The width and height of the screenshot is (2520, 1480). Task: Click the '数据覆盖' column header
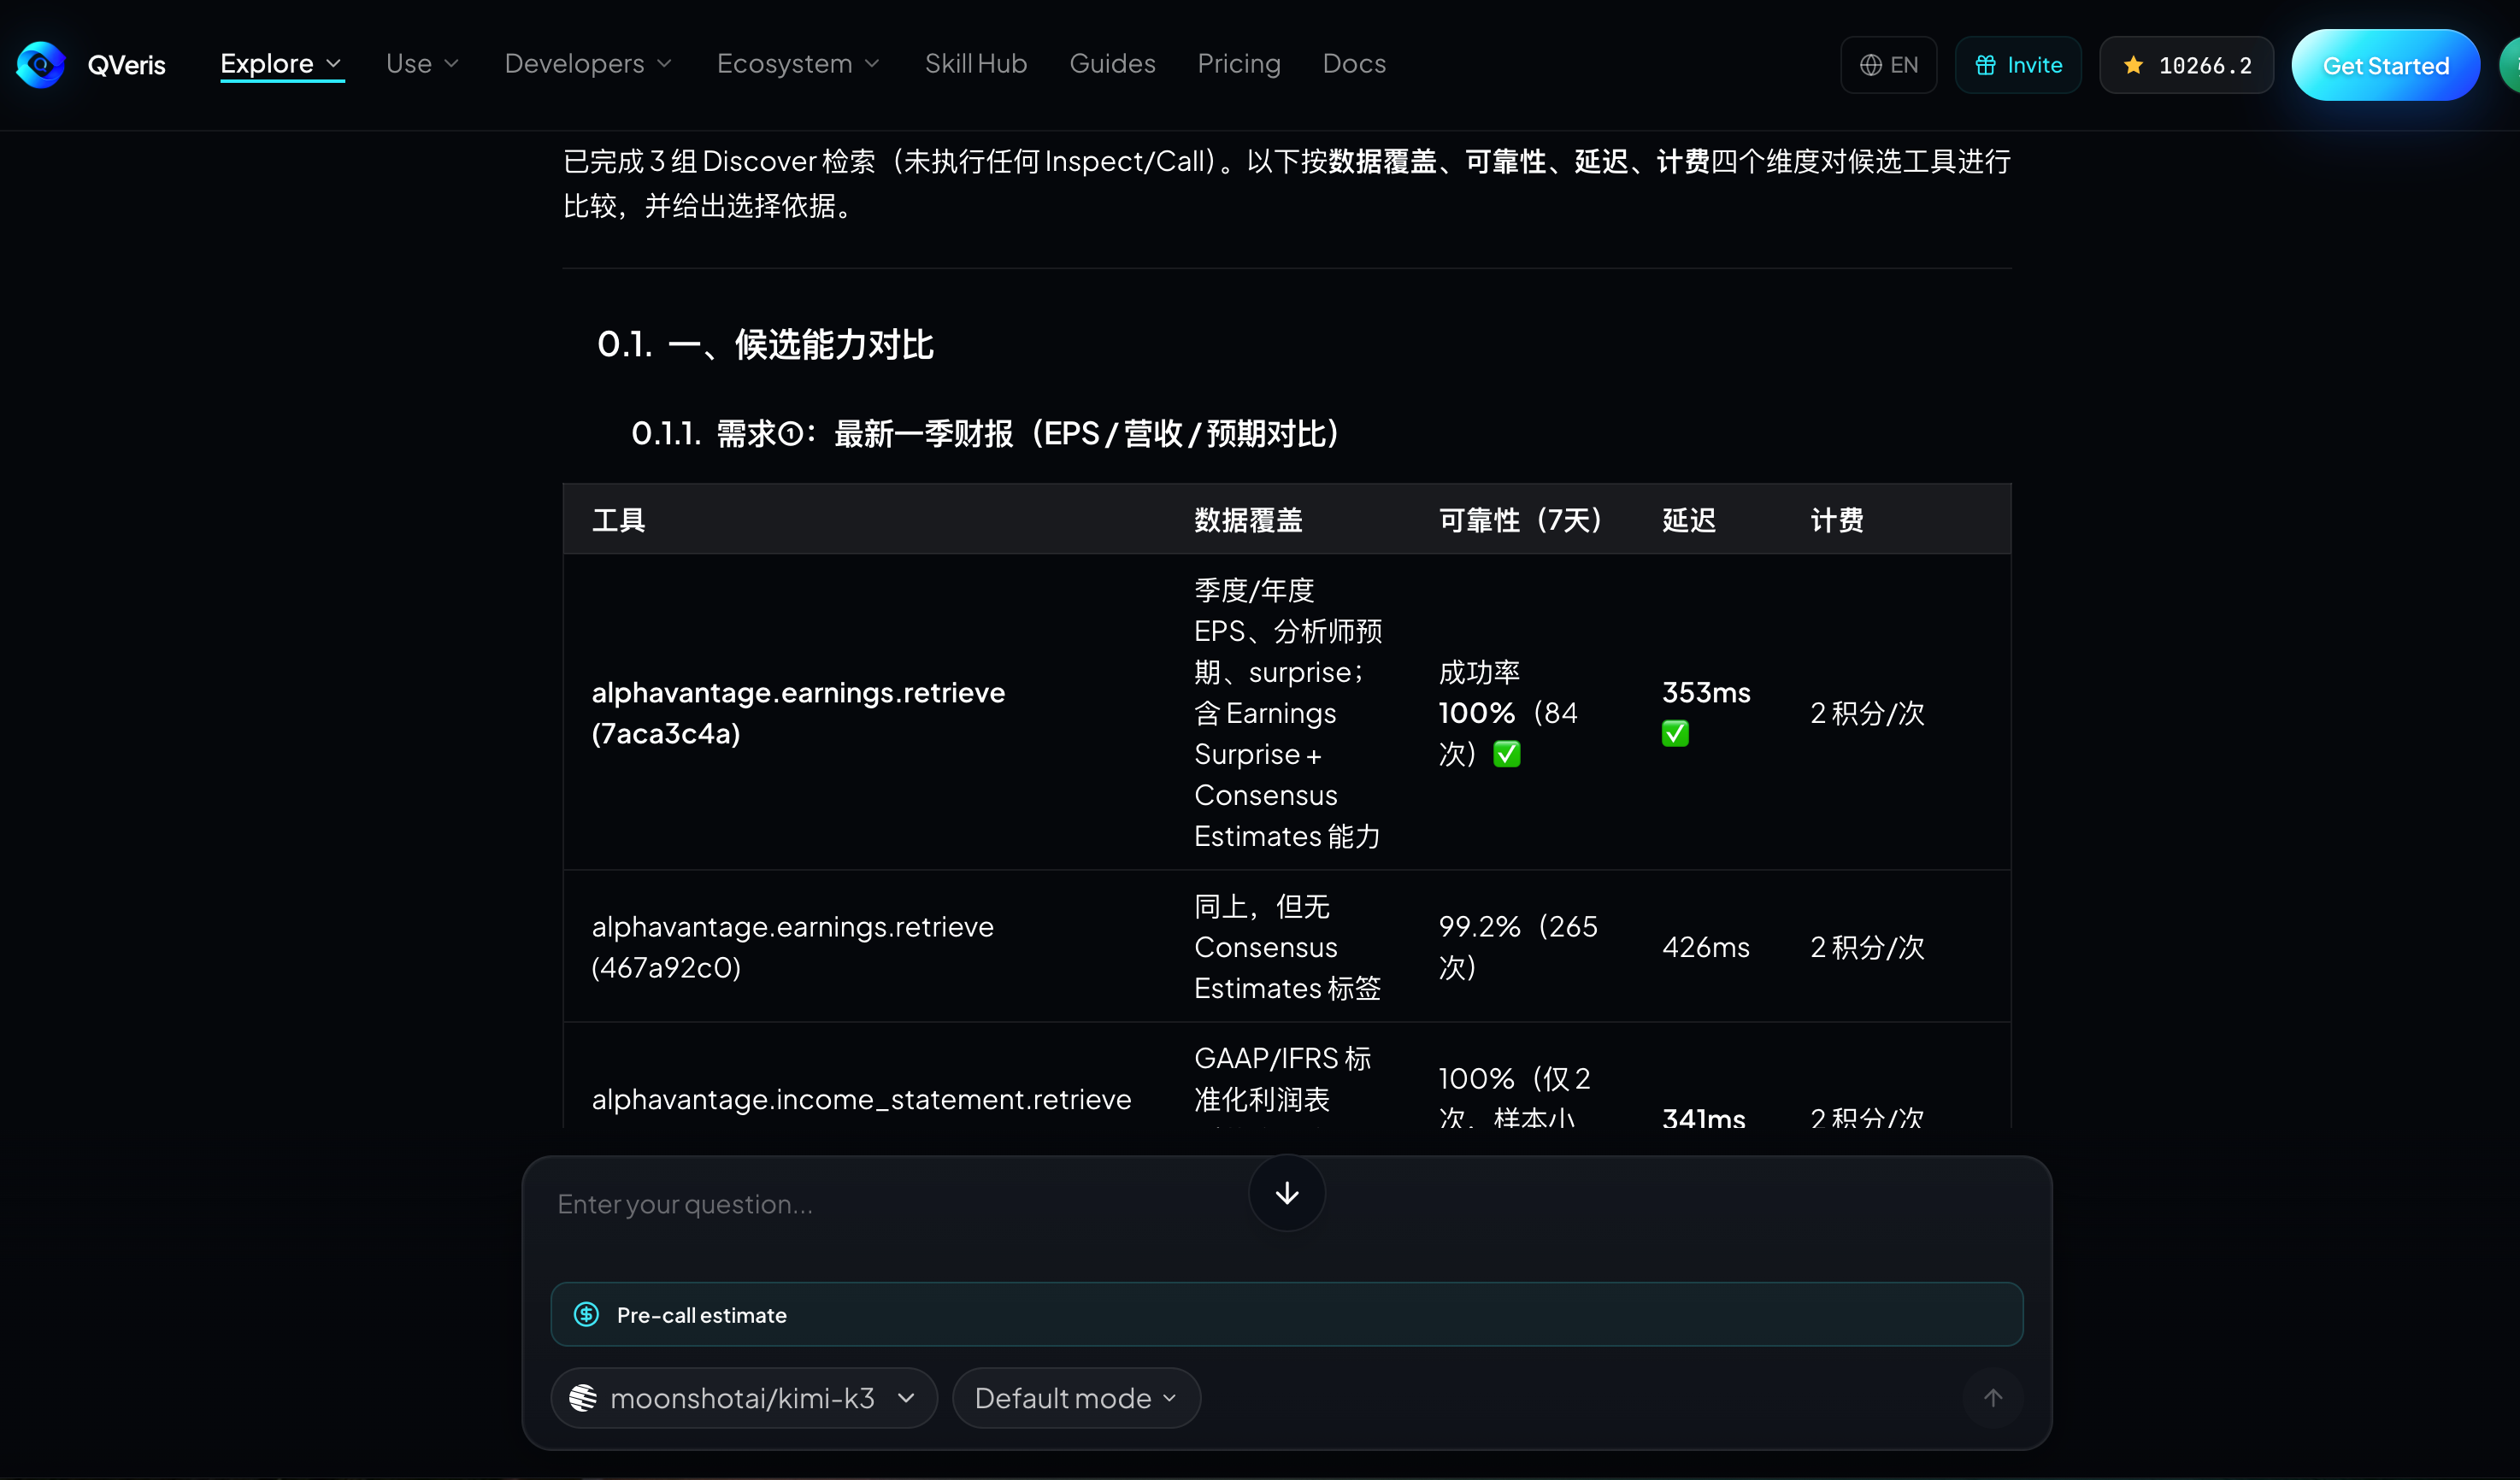click(x=1248, y=520)
